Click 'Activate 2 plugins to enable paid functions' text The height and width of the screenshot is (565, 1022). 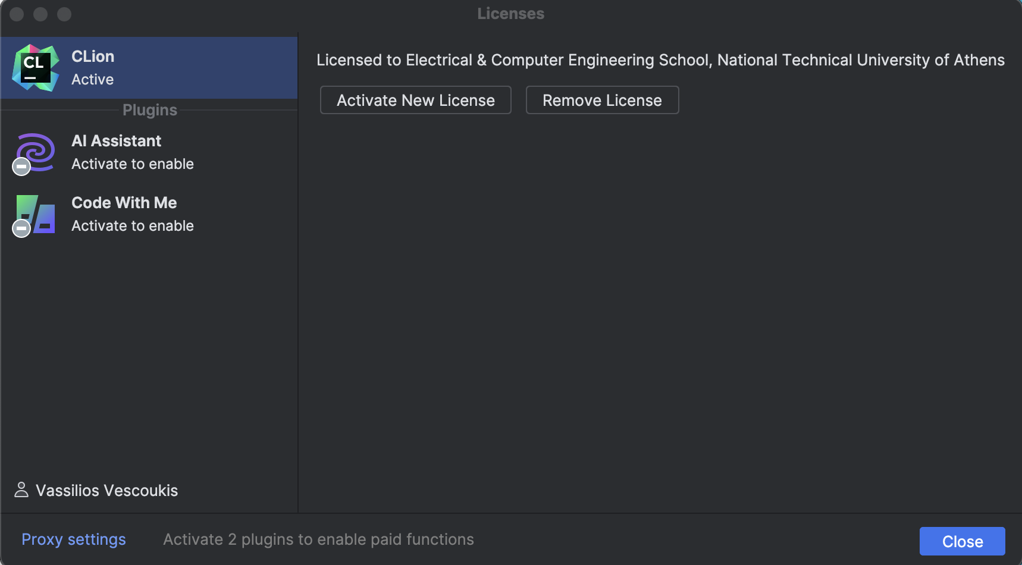319,539
